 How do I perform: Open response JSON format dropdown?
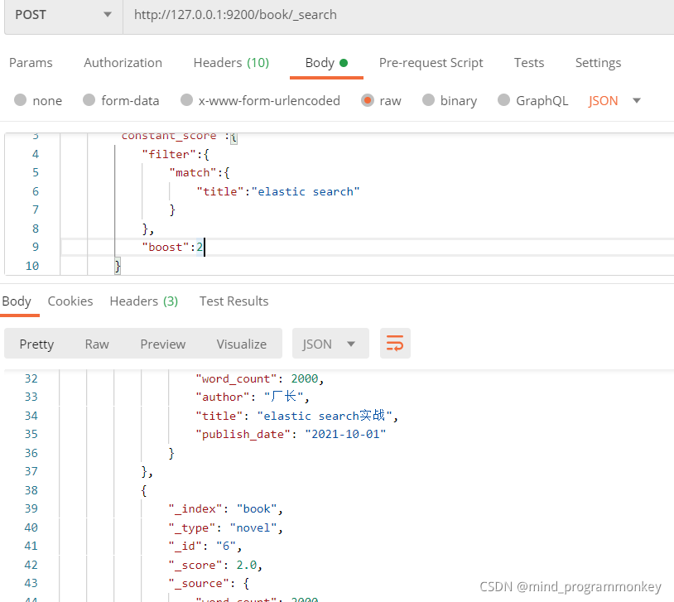click(x=330, y=344)
